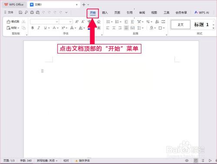Expand underline style dropdown arrow
217x164 pixels.
click(x=49, y=28)
